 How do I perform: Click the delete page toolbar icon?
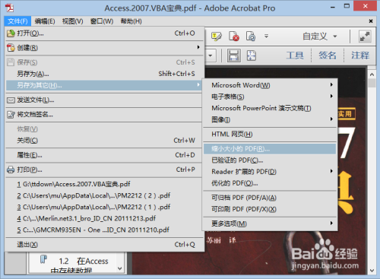234,36
